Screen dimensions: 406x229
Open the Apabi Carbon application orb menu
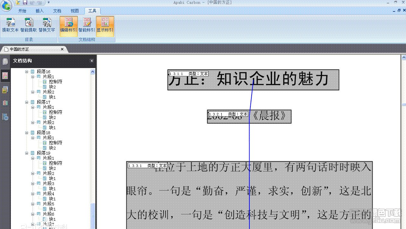(x=7, y=5)
